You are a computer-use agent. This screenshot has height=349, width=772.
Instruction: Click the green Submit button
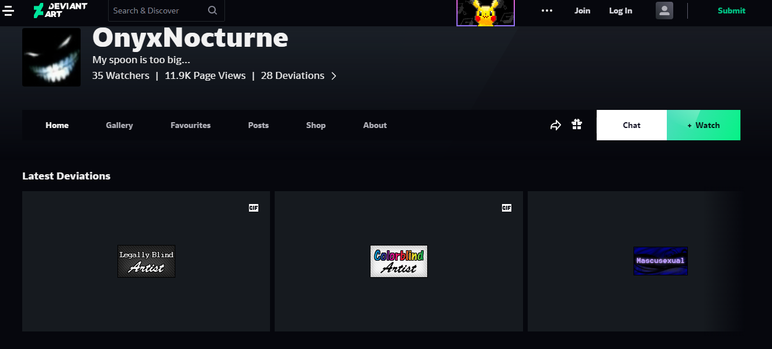[732, 11]
